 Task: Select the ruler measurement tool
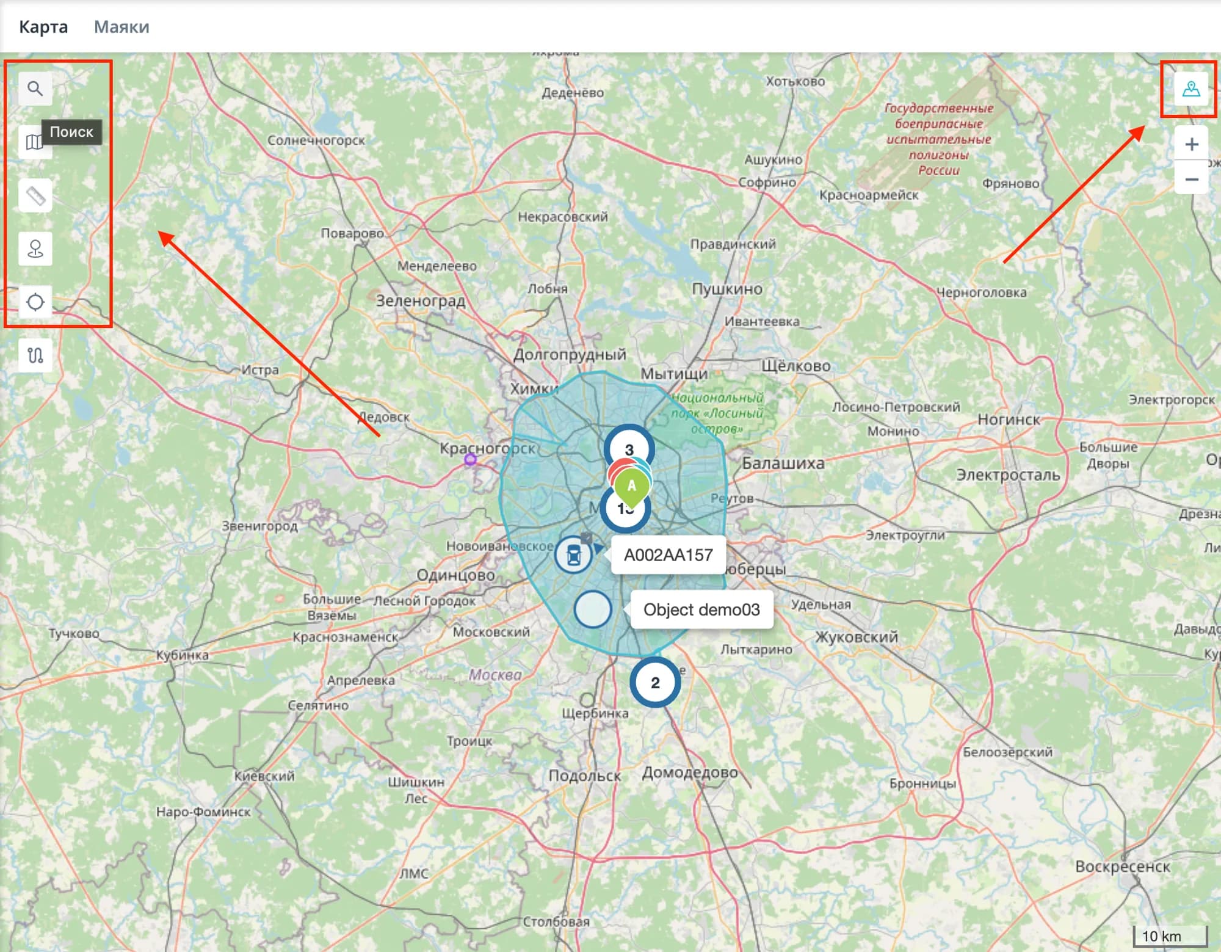(35, 196)
